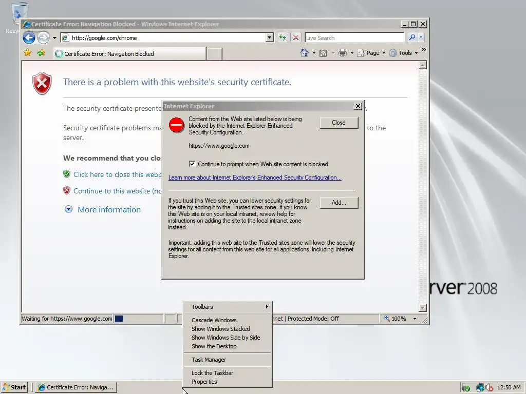Go back with the blue Back arrow
The image size is (526, 394).
[29, 37]
